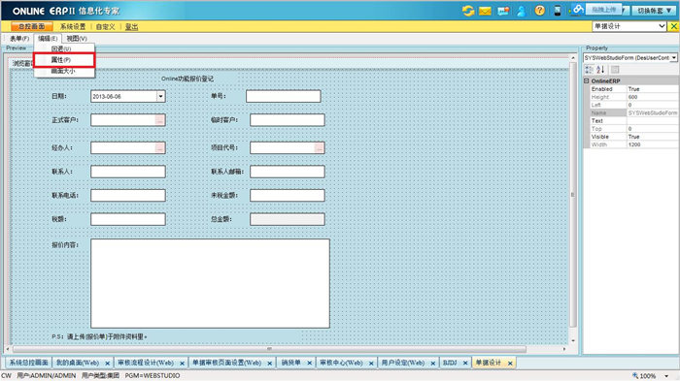Open help via the question mark icon
The width and height of the screenshot is (680, 381).
click(x=539, y=11)
